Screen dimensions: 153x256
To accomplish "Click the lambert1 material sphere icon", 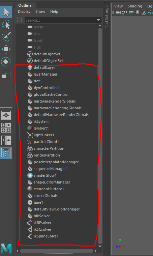I will [30, 128].
